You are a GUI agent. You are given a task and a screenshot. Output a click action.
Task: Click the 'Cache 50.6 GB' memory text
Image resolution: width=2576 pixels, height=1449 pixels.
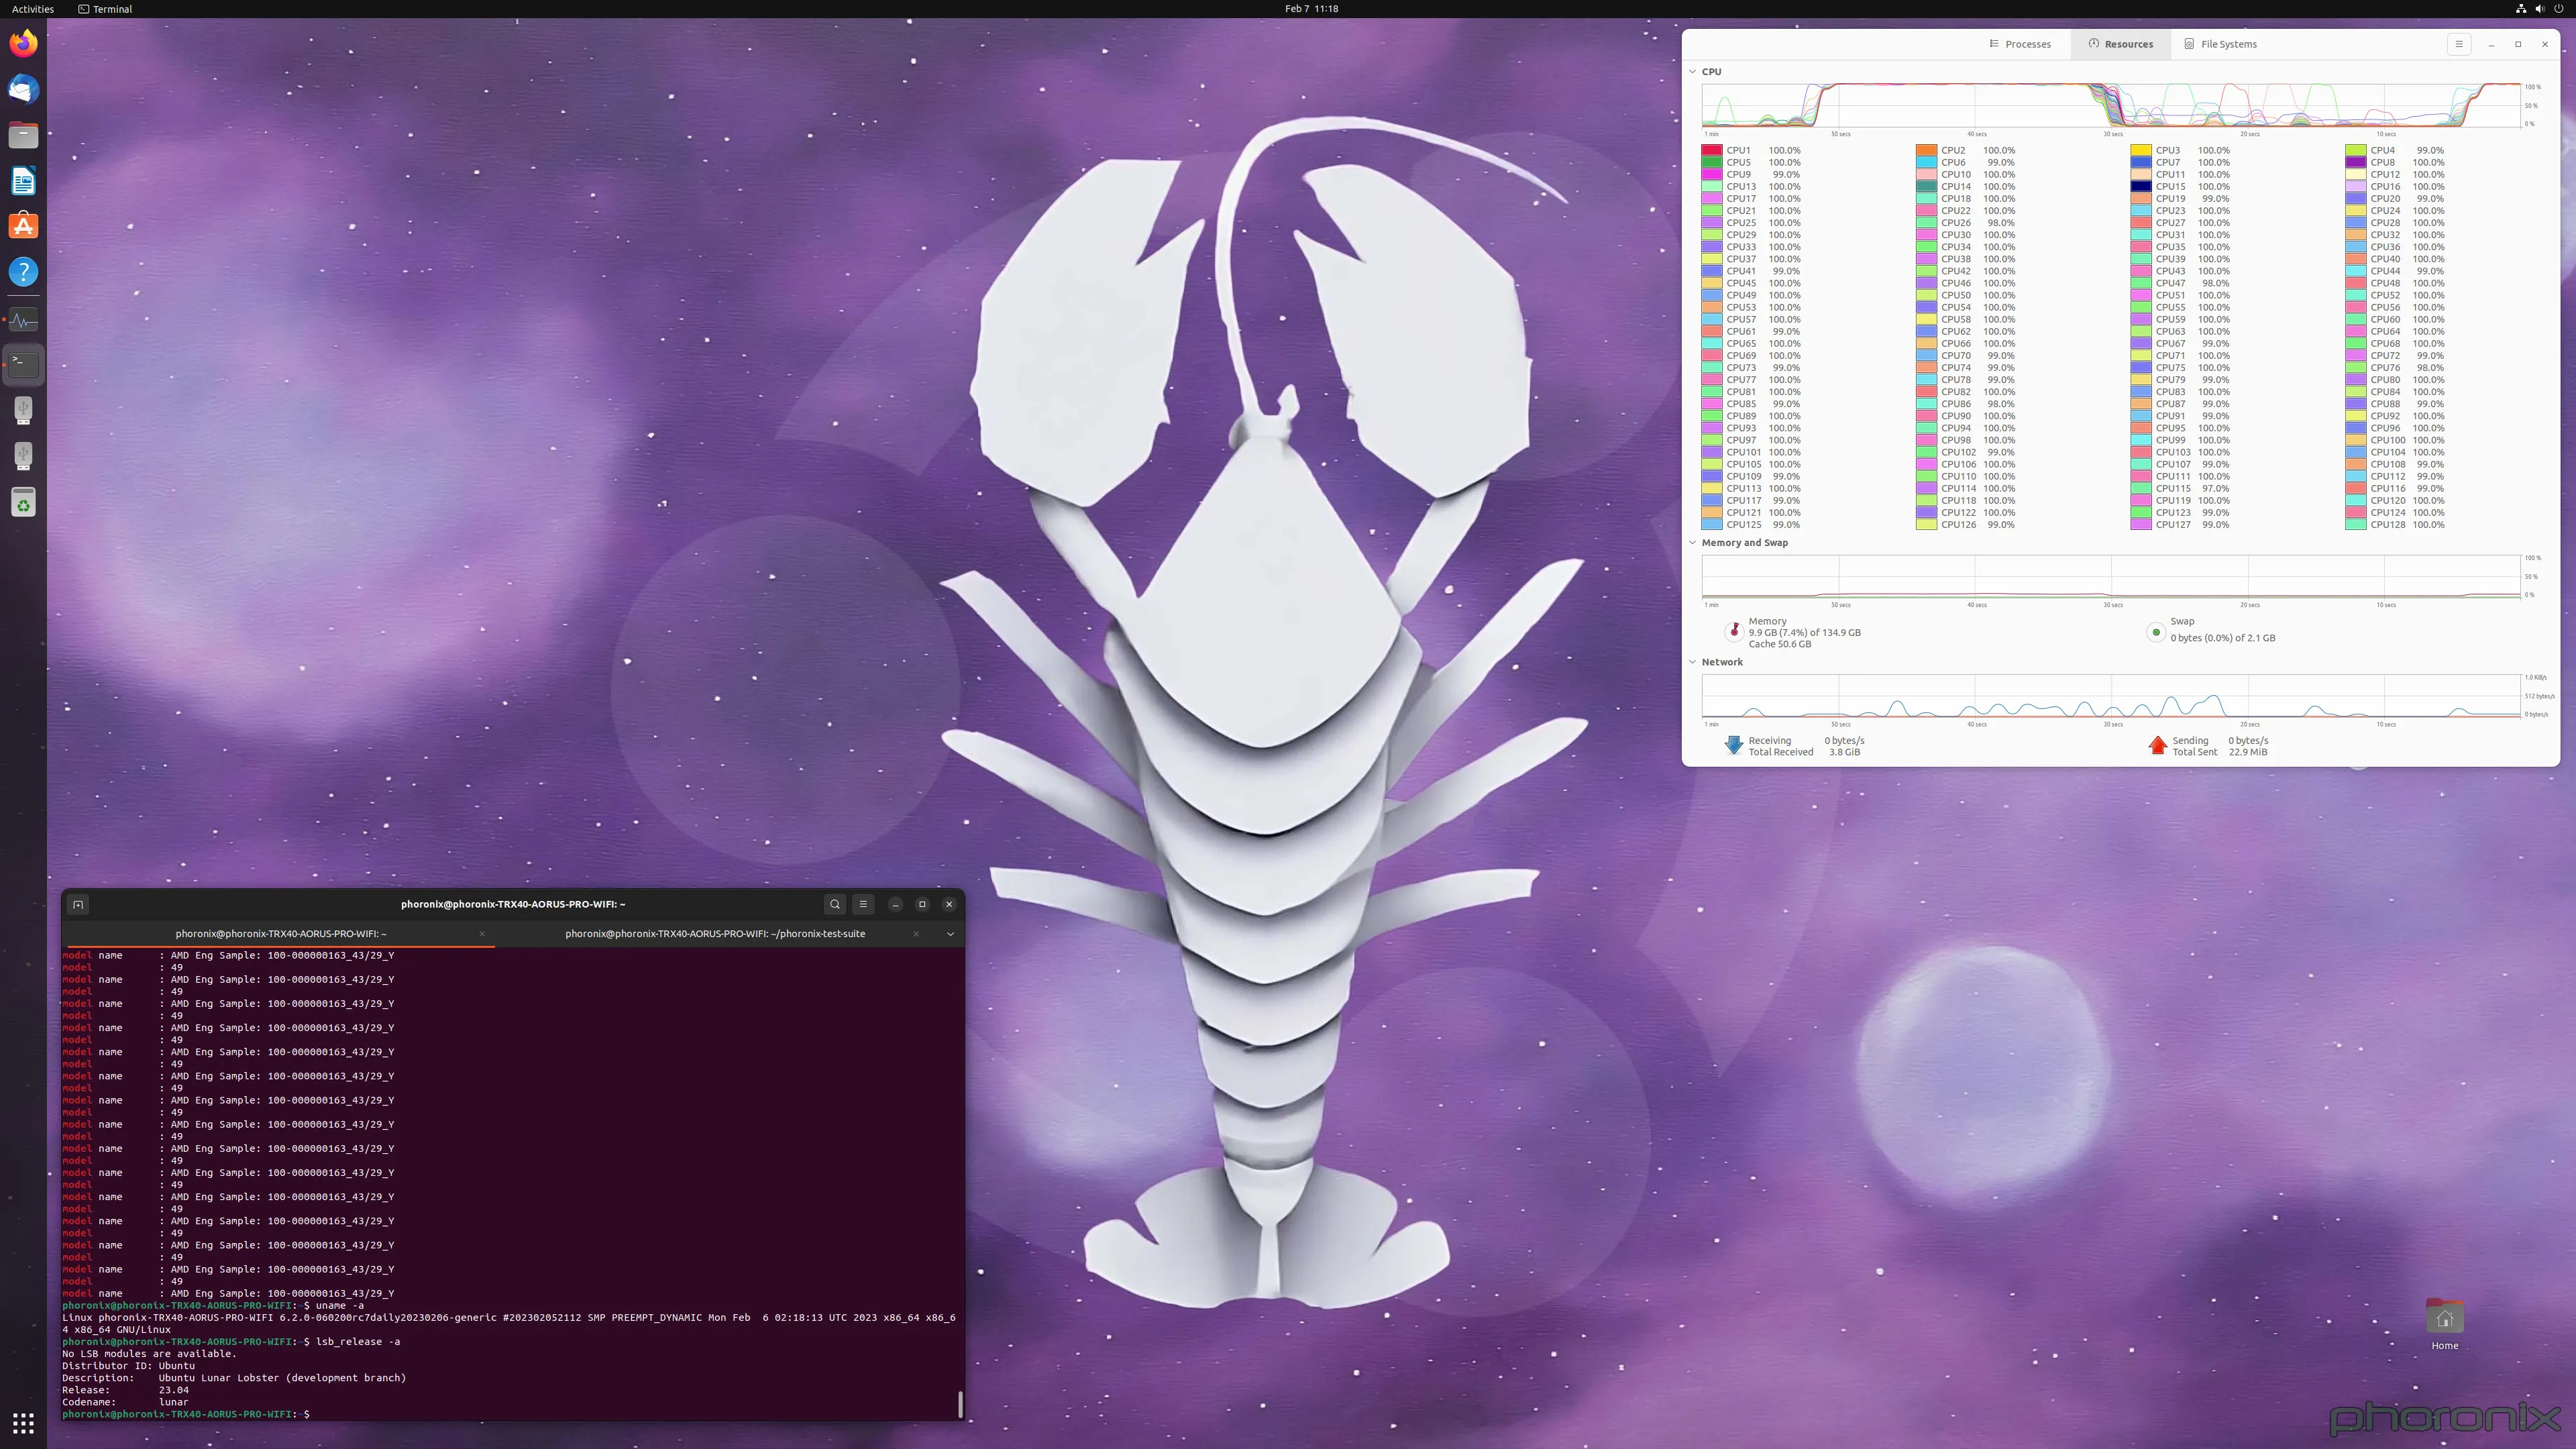1779,644
